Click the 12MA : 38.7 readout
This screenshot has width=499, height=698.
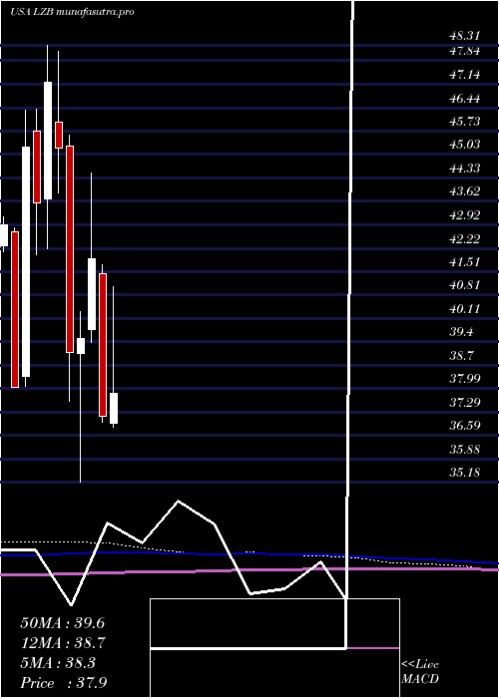coord(62,643)
